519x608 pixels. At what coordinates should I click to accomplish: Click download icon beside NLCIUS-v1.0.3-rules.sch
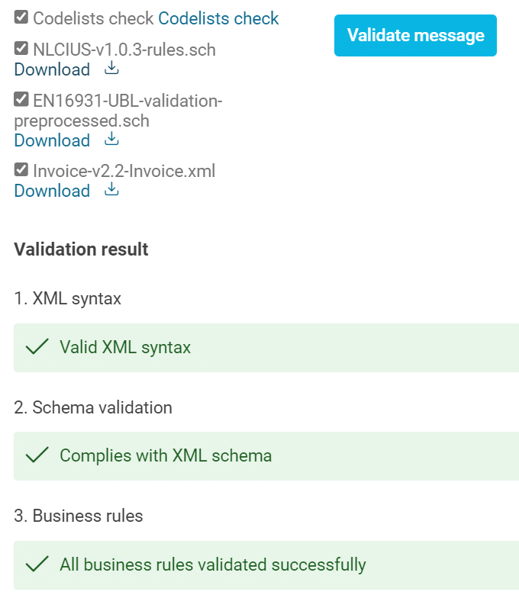click(x=111, y=69)
